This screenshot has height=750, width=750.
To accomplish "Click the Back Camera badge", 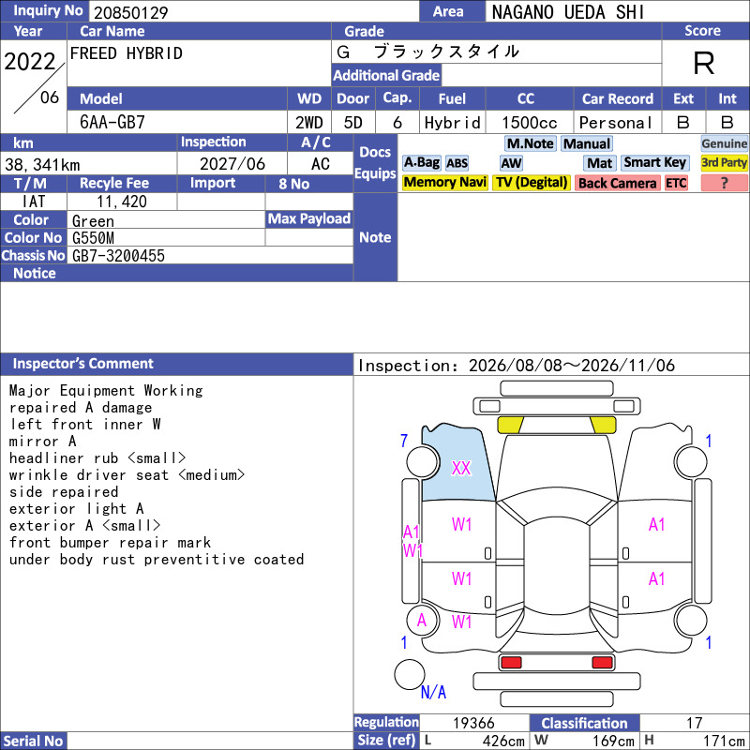I will click(617, 183).
